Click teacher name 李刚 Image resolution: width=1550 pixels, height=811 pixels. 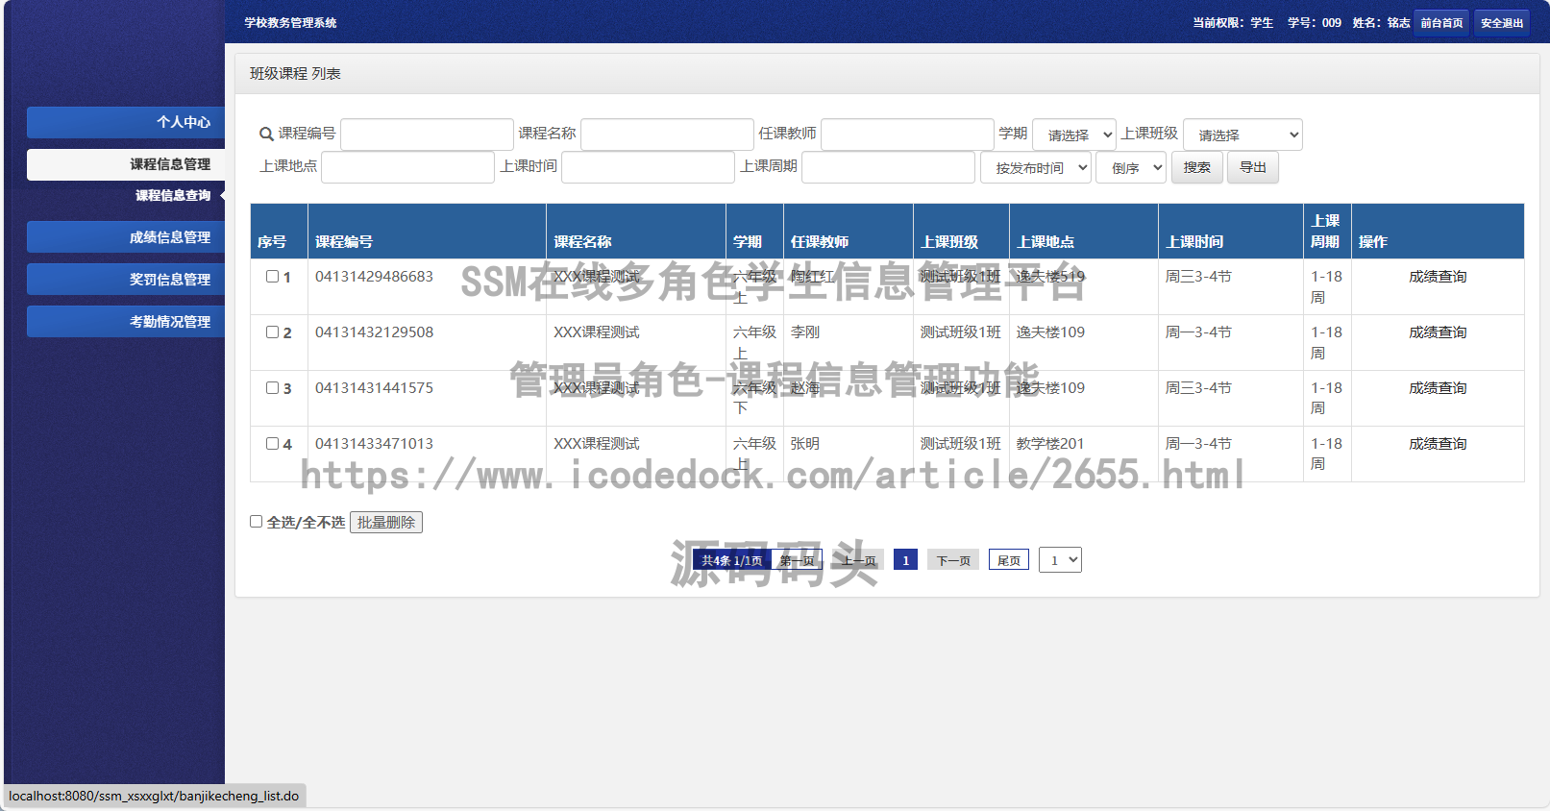[805, 332]
